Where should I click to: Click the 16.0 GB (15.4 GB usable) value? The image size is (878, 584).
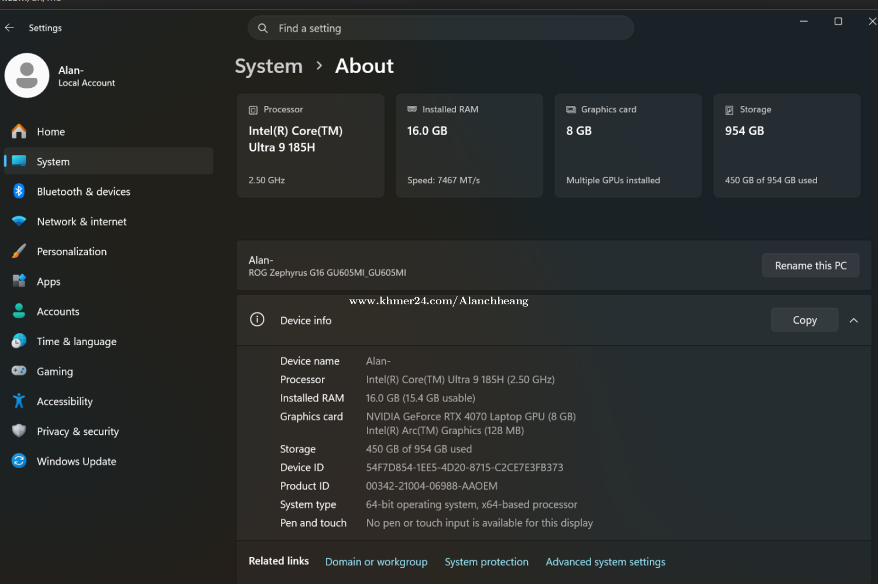point(420,398)
